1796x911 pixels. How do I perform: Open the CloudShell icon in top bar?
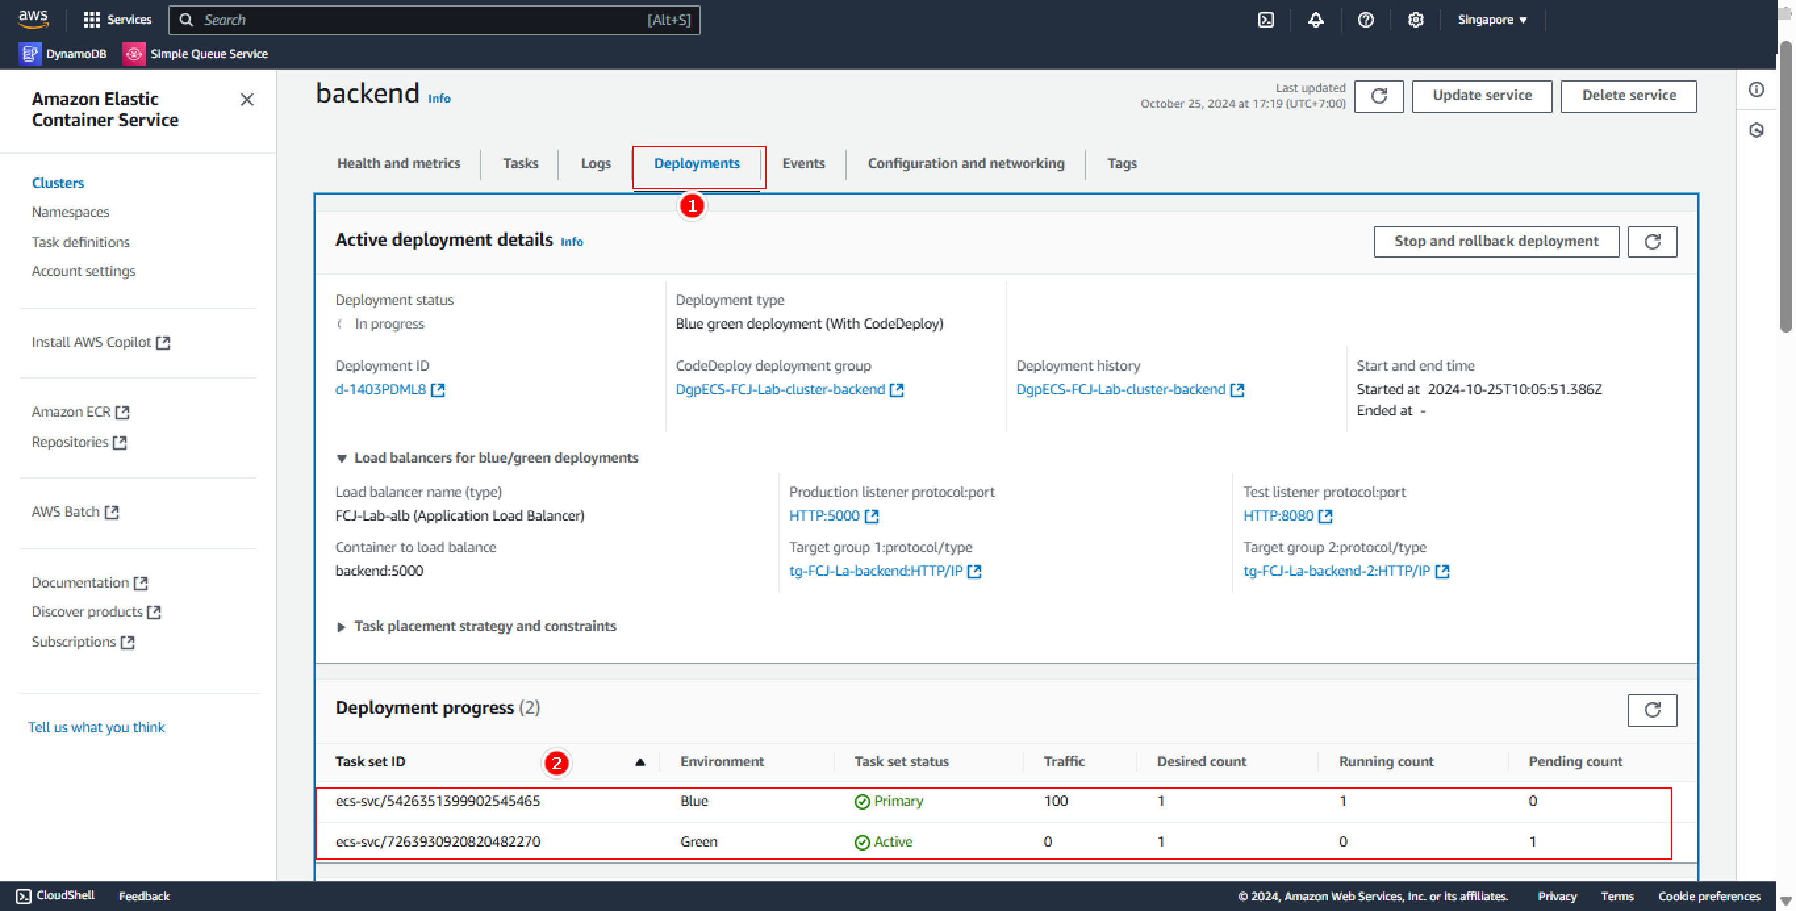tap(1266, 20)
